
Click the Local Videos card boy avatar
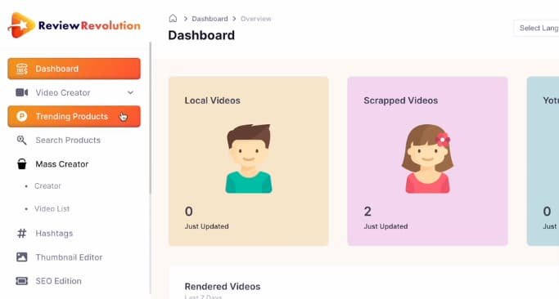pyautogui.click(x=249, y=158)
